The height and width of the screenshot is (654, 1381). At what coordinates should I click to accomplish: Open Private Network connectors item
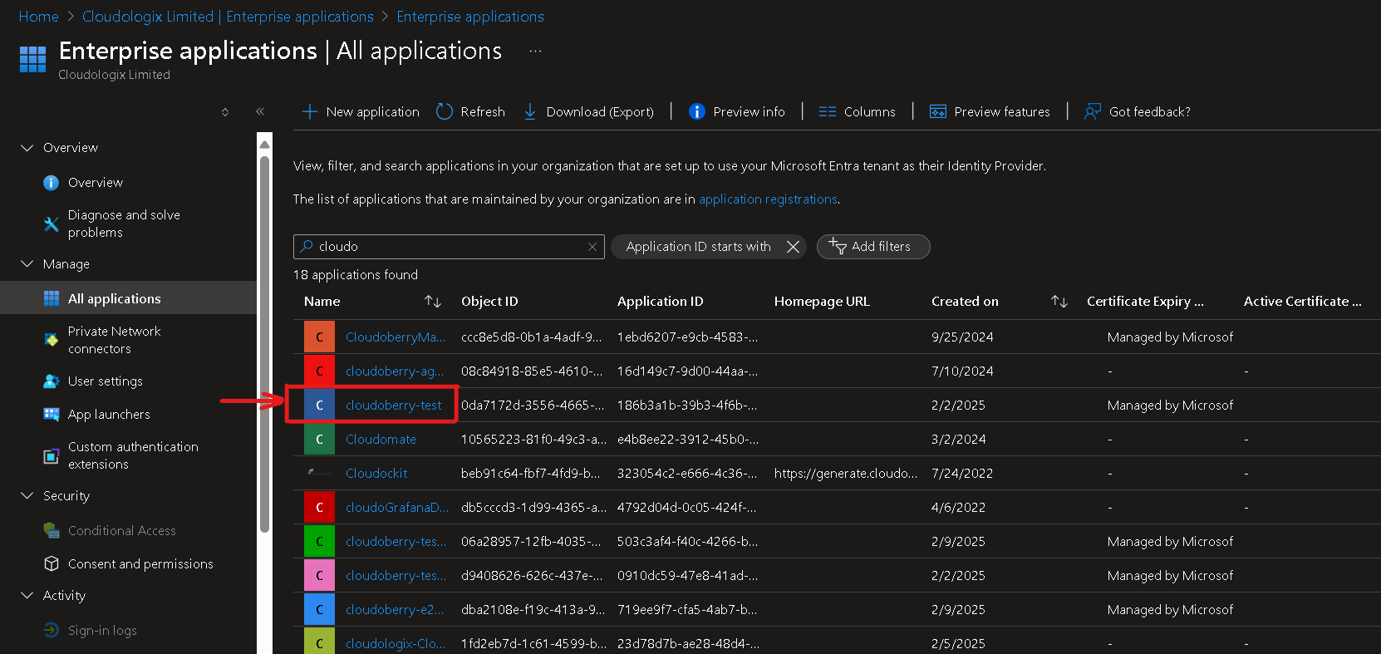point(114,340)
